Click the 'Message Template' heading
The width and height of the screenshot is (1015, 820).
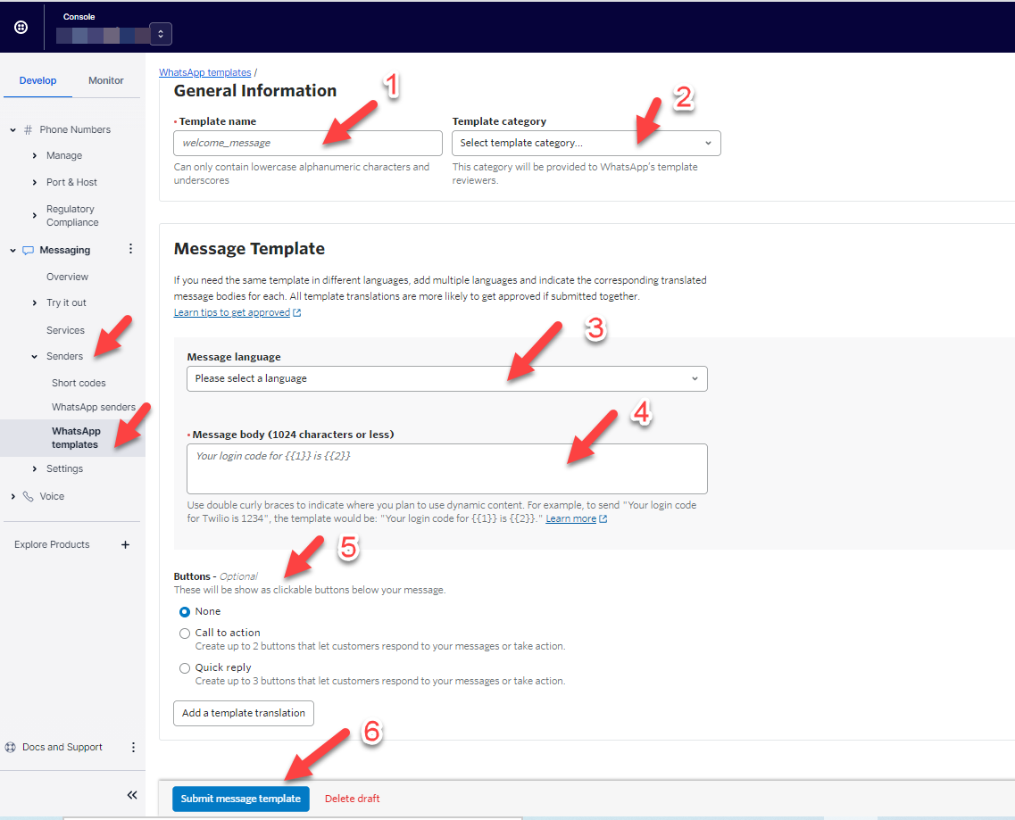coord(249,249)
